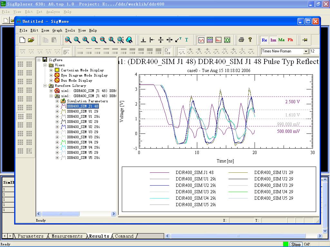The image size is (330, 247).
Task: Toggle the Ma (magnitude) display button
Action: tap(281, 40)
